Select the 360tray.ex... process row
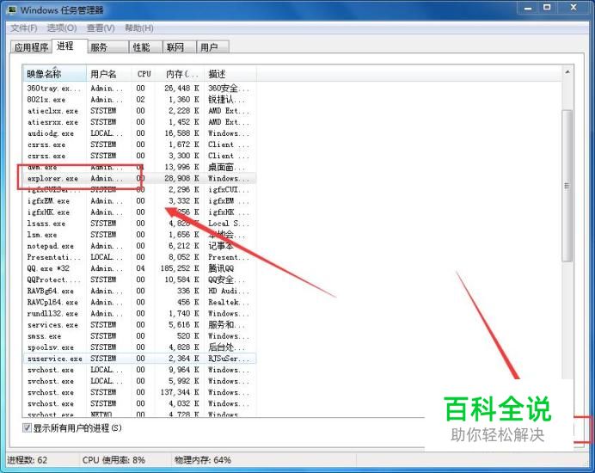Image resolution: width=595 pixels, height=473 pixels. (x=139, y=88)
